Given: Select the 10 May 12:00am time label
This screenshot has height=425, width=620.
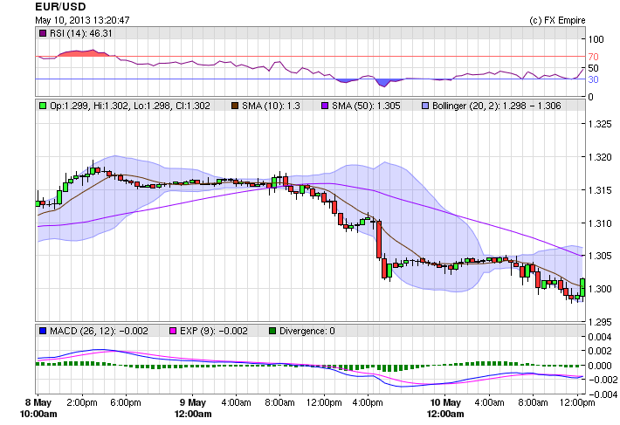Looking at the screenshot, I should point(445,408).
